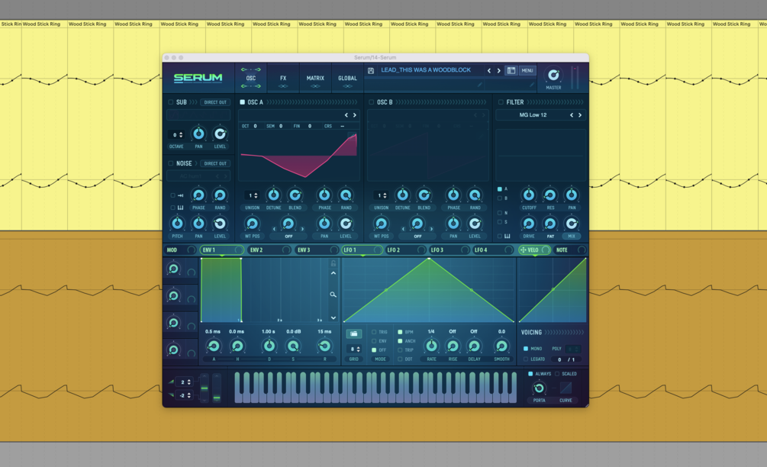
Task: Go to previous preset with left arrow
Action: 488,70
